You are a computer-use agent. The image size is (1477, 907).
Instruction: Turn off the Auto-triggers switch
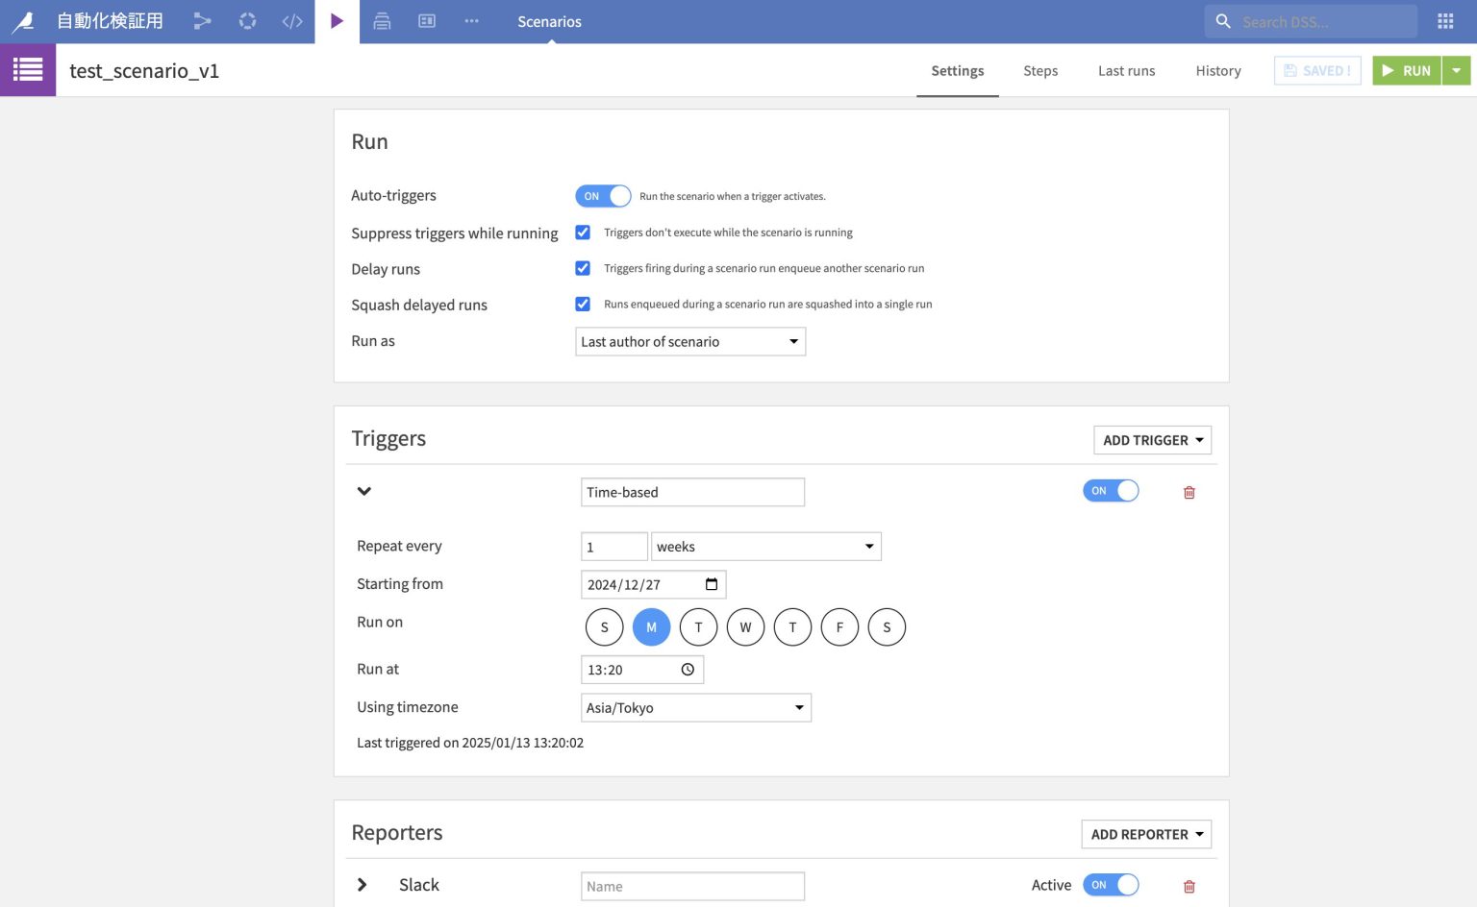point(603,196)
